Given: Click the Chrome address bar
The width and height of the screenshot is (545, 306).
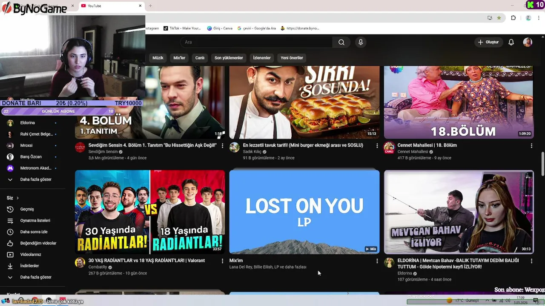Looking at the screenshot, I should pyautogui.click(x=315, y=18).
